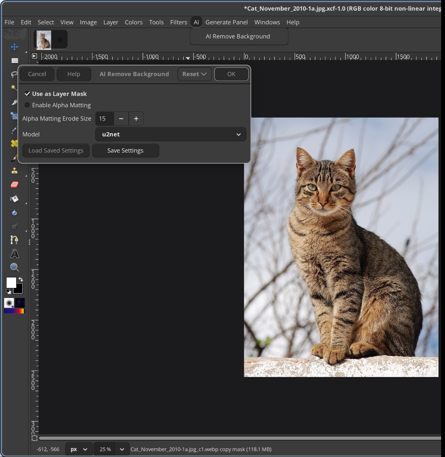Screen dimensions: 445x457
Task: Select the Paths pen tool
Action: click(x=14, y=240)
